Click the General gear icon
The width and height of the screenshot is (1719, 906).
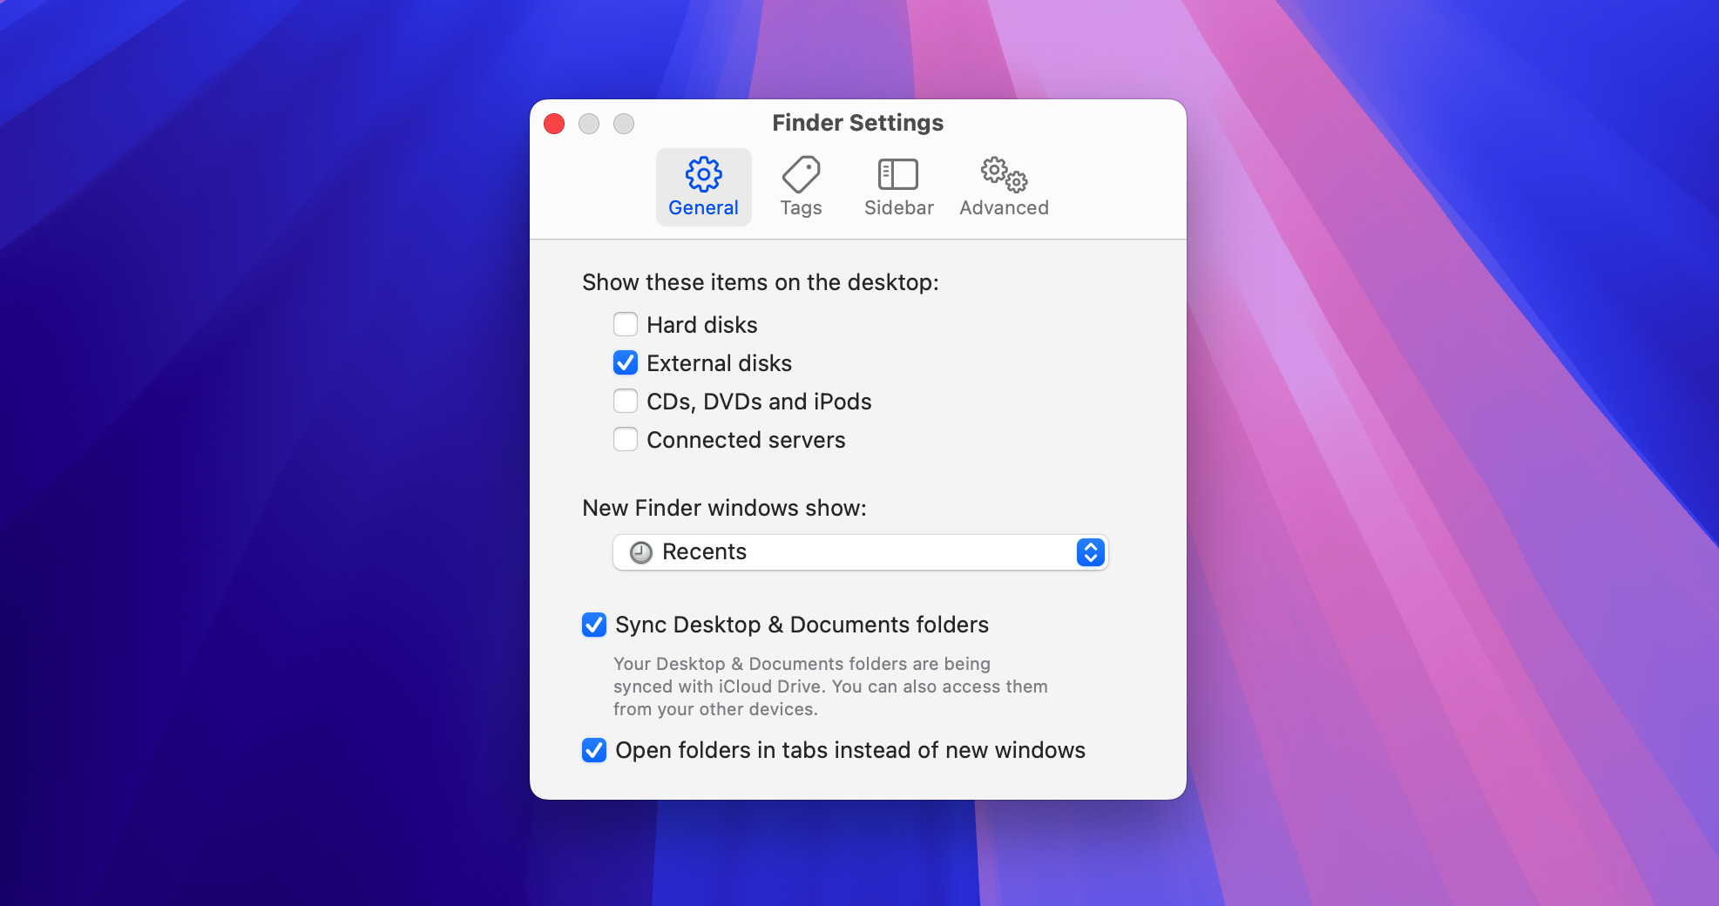(x=703, y=174)
